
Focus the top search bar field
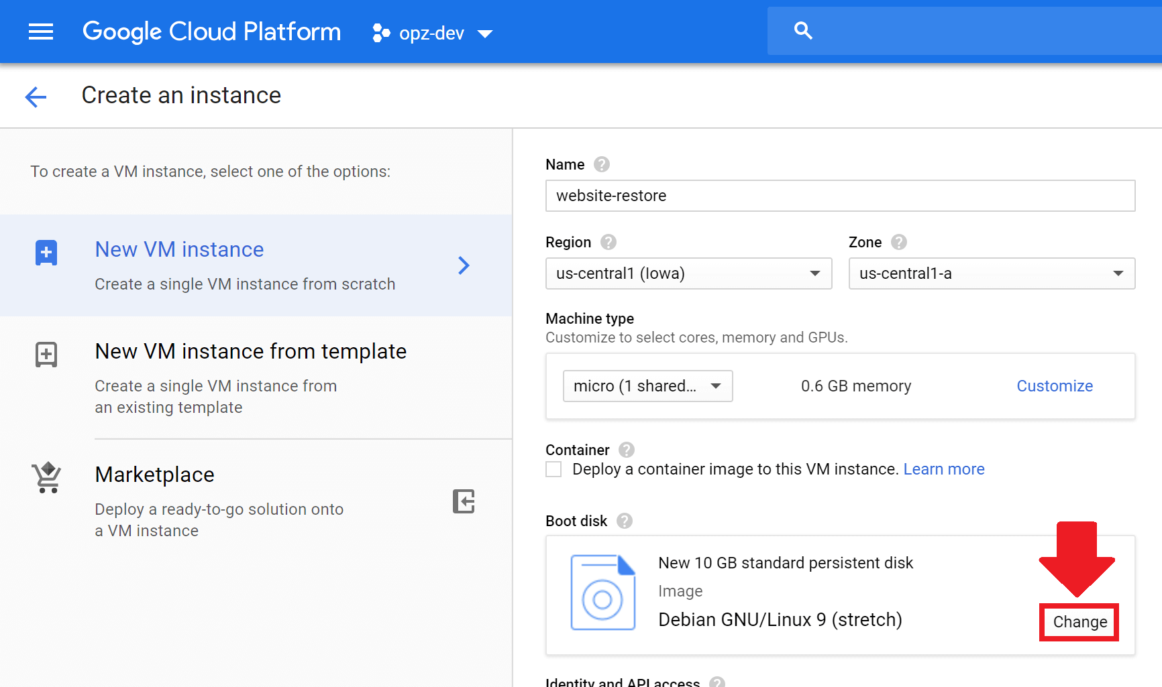tap(965, 31)
